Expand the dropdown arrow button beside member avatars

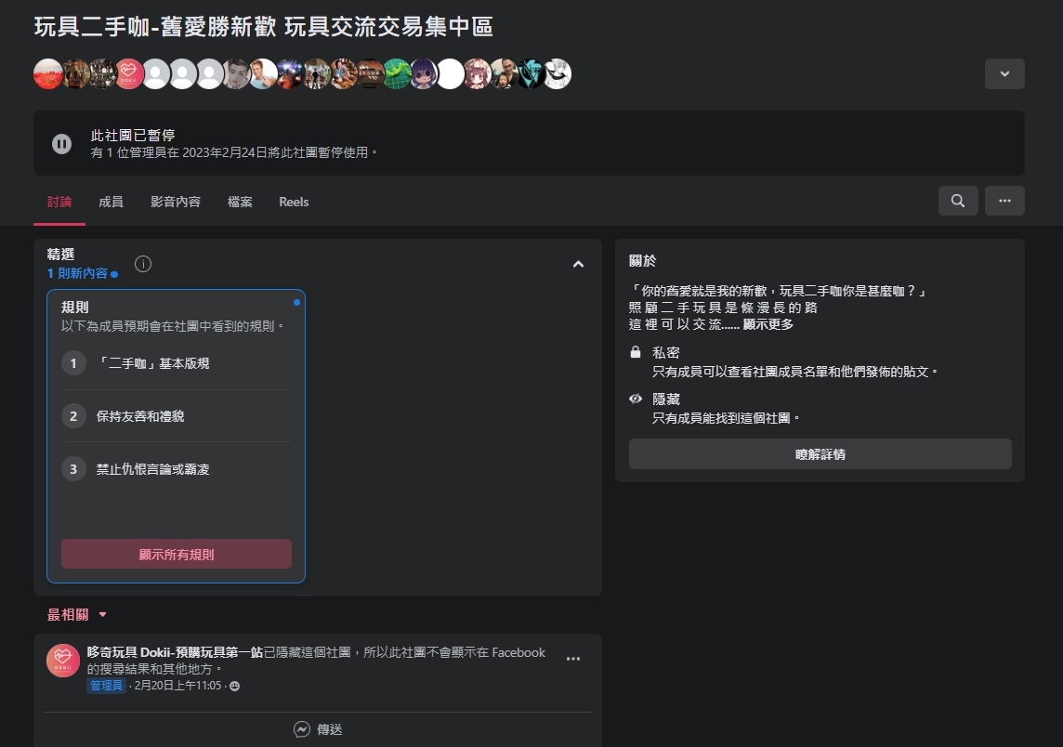[1004, 74]
